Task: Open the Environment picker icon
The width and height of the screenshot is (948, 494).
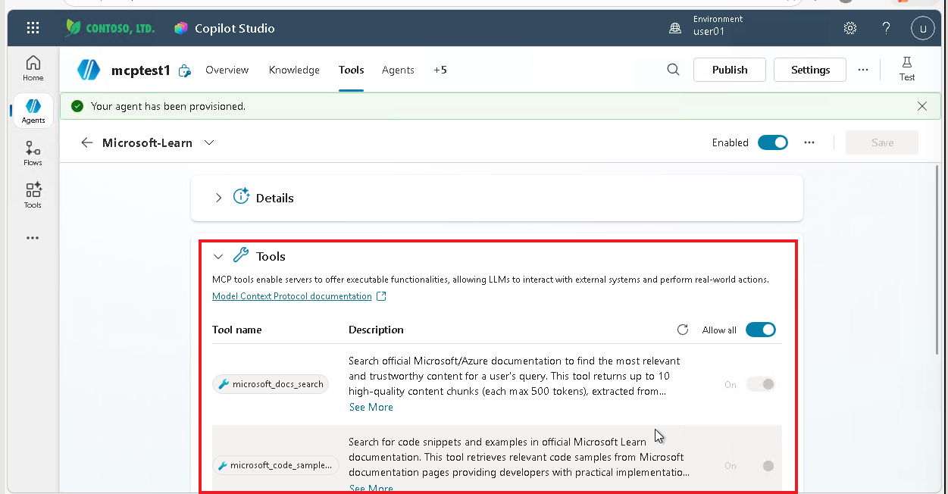Action: [x=675, y=28]
